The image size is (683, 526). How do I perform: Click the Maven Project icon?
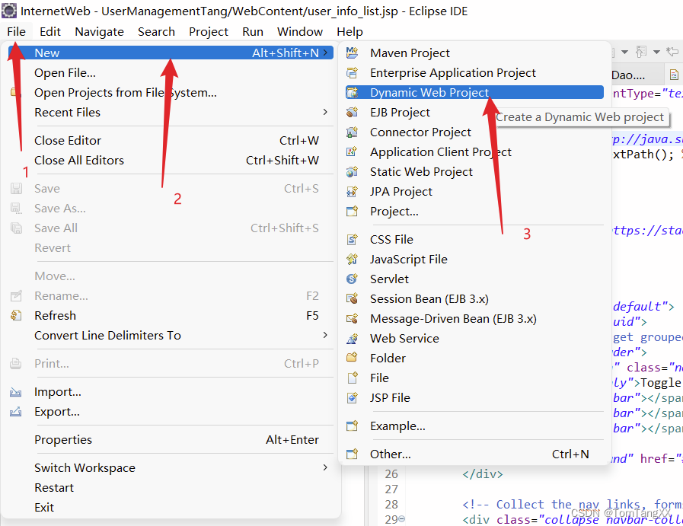352,53
